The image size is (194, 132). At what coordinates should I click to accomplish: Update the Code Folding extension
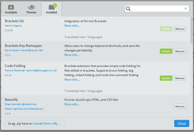click(166, 78)
